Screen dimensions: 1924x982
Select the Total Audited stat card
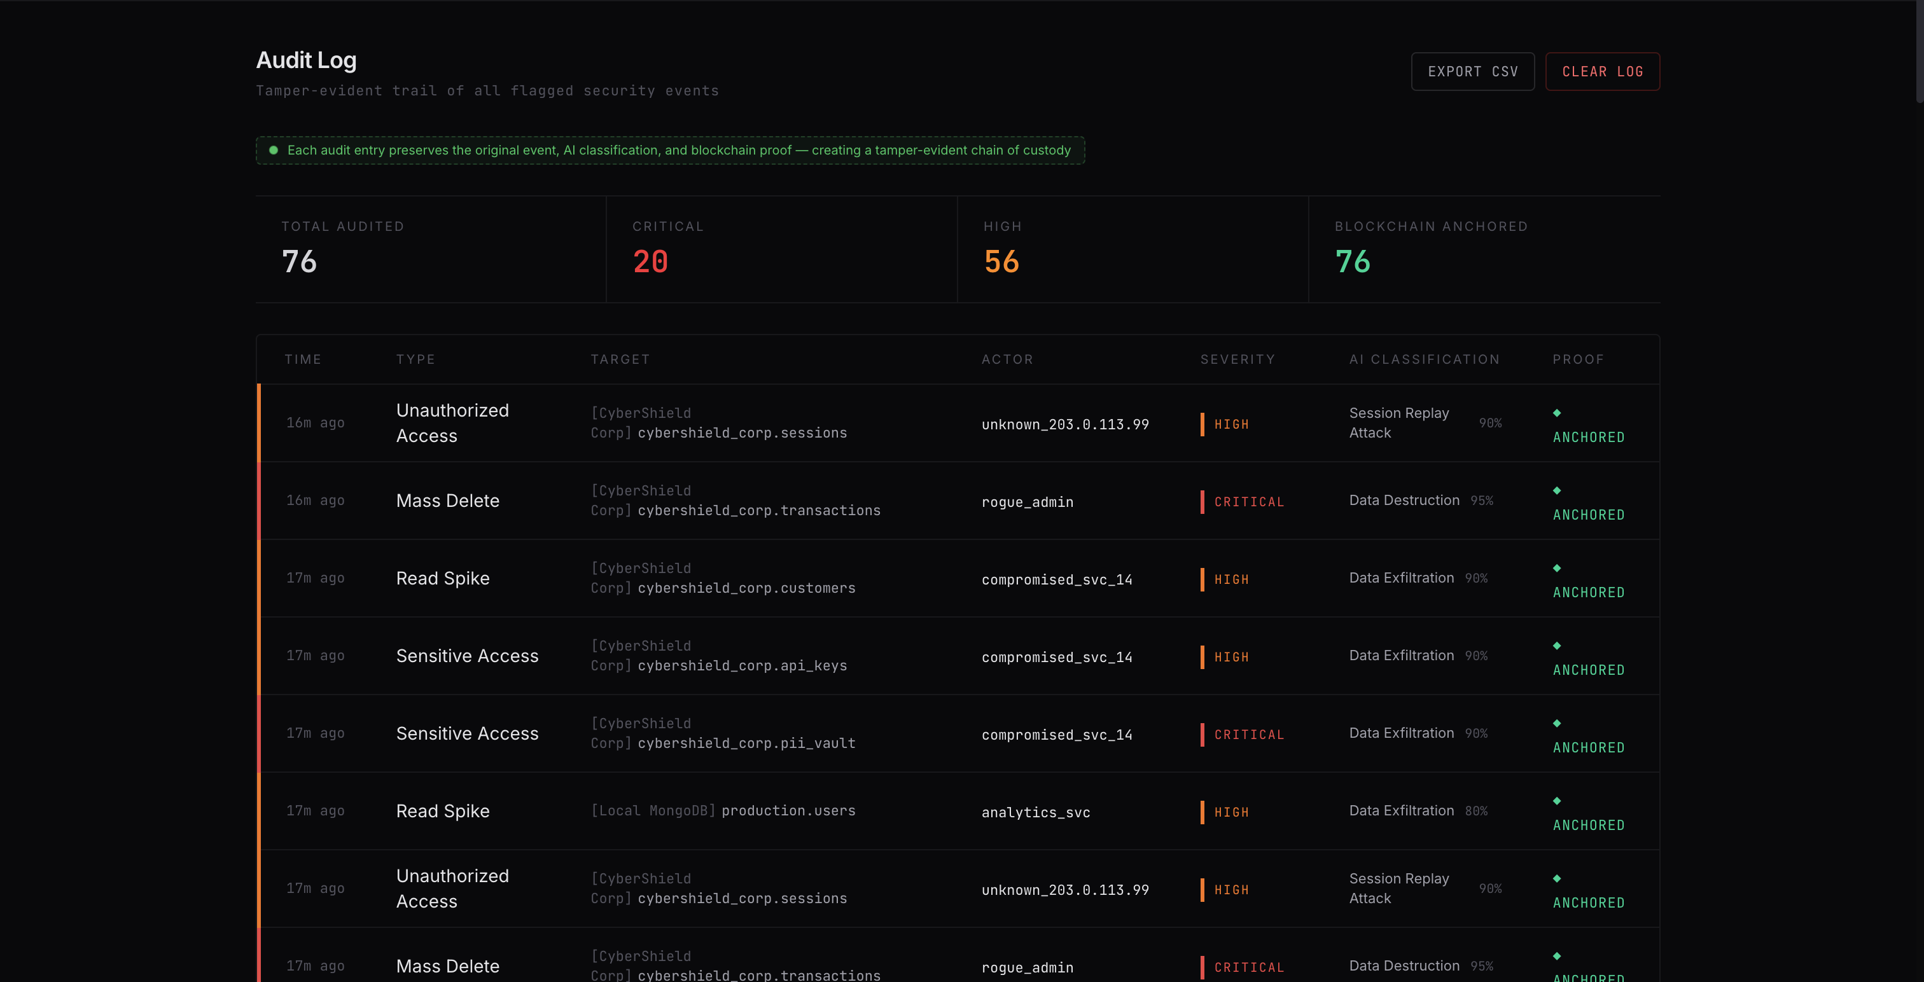pyautogui.click(x=430, y=249)
